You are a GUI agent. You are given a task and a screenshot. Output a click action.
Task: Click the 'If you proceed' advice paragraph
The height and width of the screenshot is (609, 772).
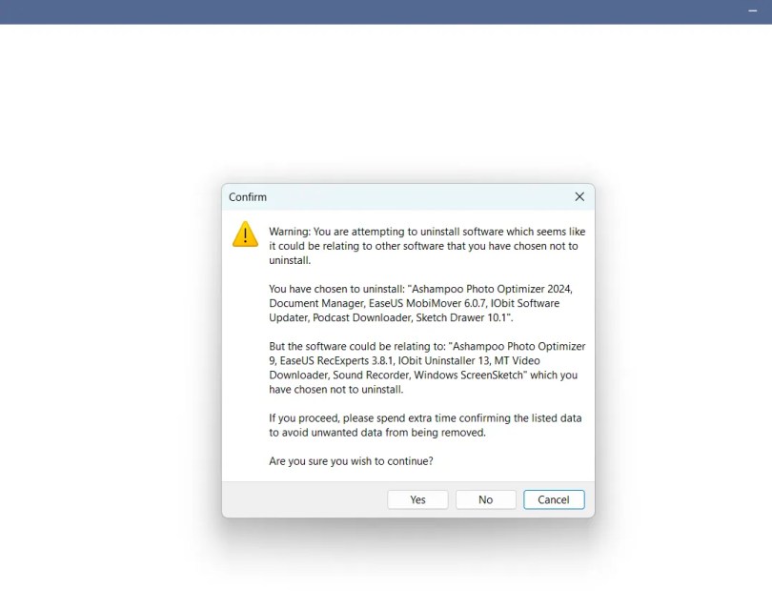[x=425, y=425]
